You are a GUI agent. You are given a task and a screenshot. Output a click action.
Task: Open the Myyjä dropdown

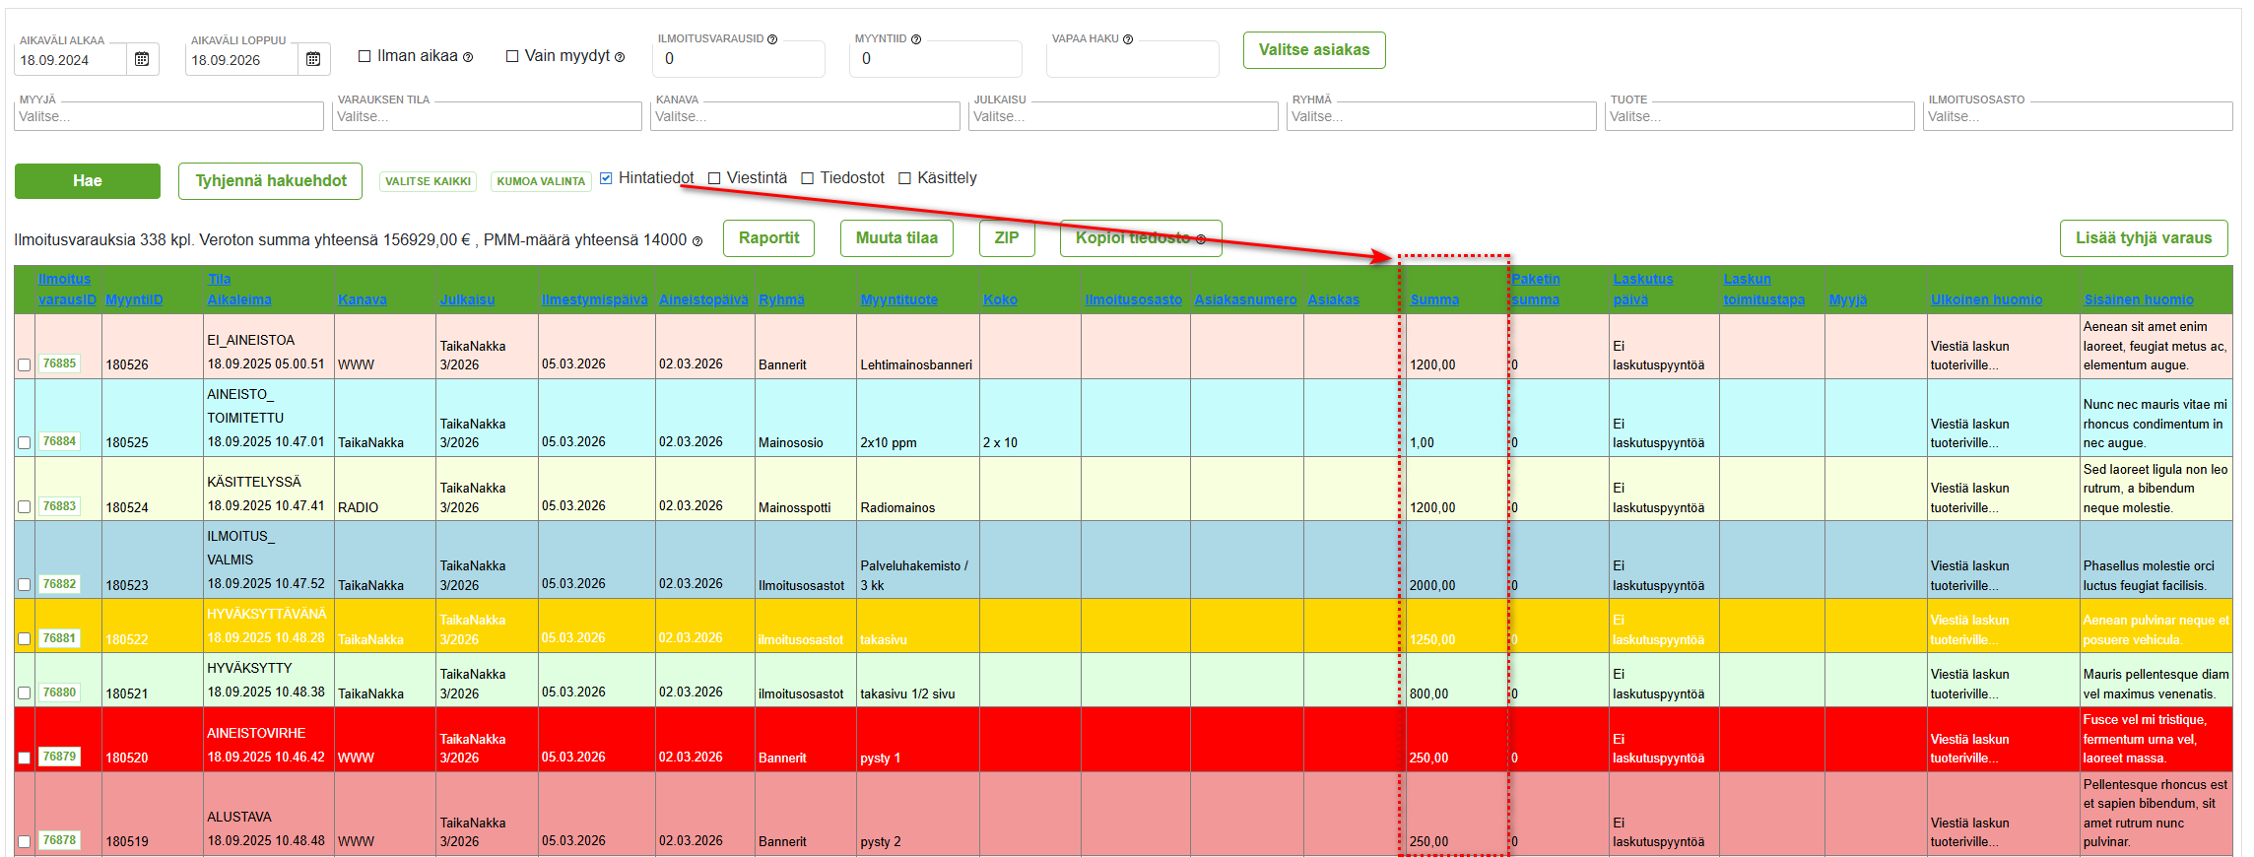click(x=168, y=116)
